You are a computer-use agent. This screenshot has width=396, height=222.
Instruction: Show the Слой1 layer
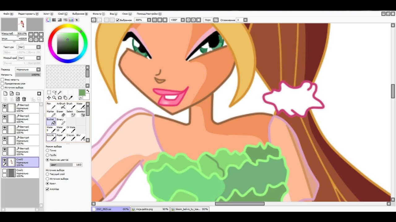5,171
